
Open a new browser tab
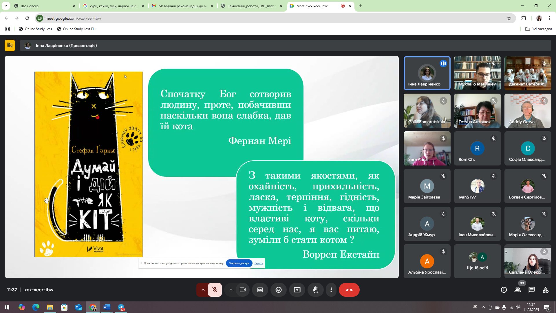[x=360, y=6]
